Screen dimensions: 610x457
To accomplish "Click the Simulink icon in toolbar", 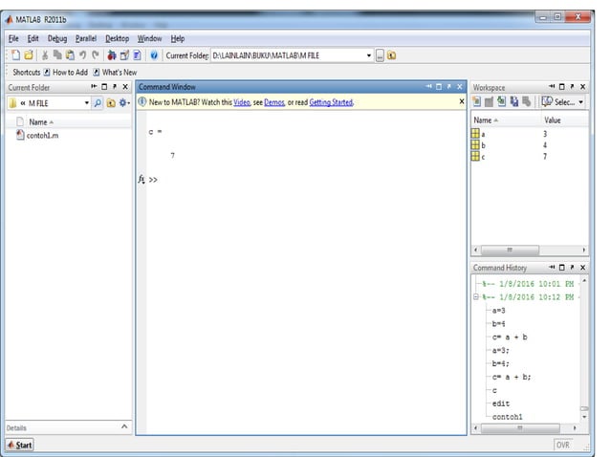I will click(111, 55).
